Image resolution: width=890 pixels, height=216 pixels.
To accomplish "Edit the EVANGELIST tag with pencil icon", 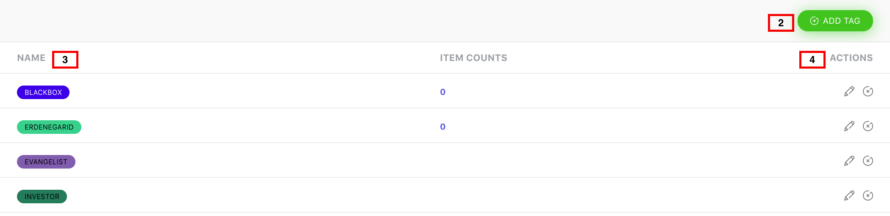I will coord(849,161).
